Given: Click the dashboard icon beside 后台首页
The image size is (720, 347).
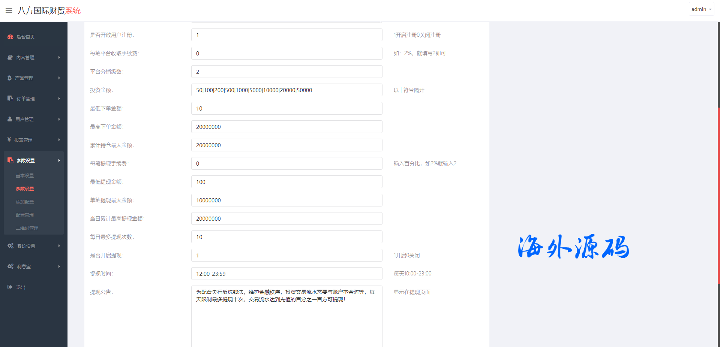Looking at the screenshot, I should point(10,37).
